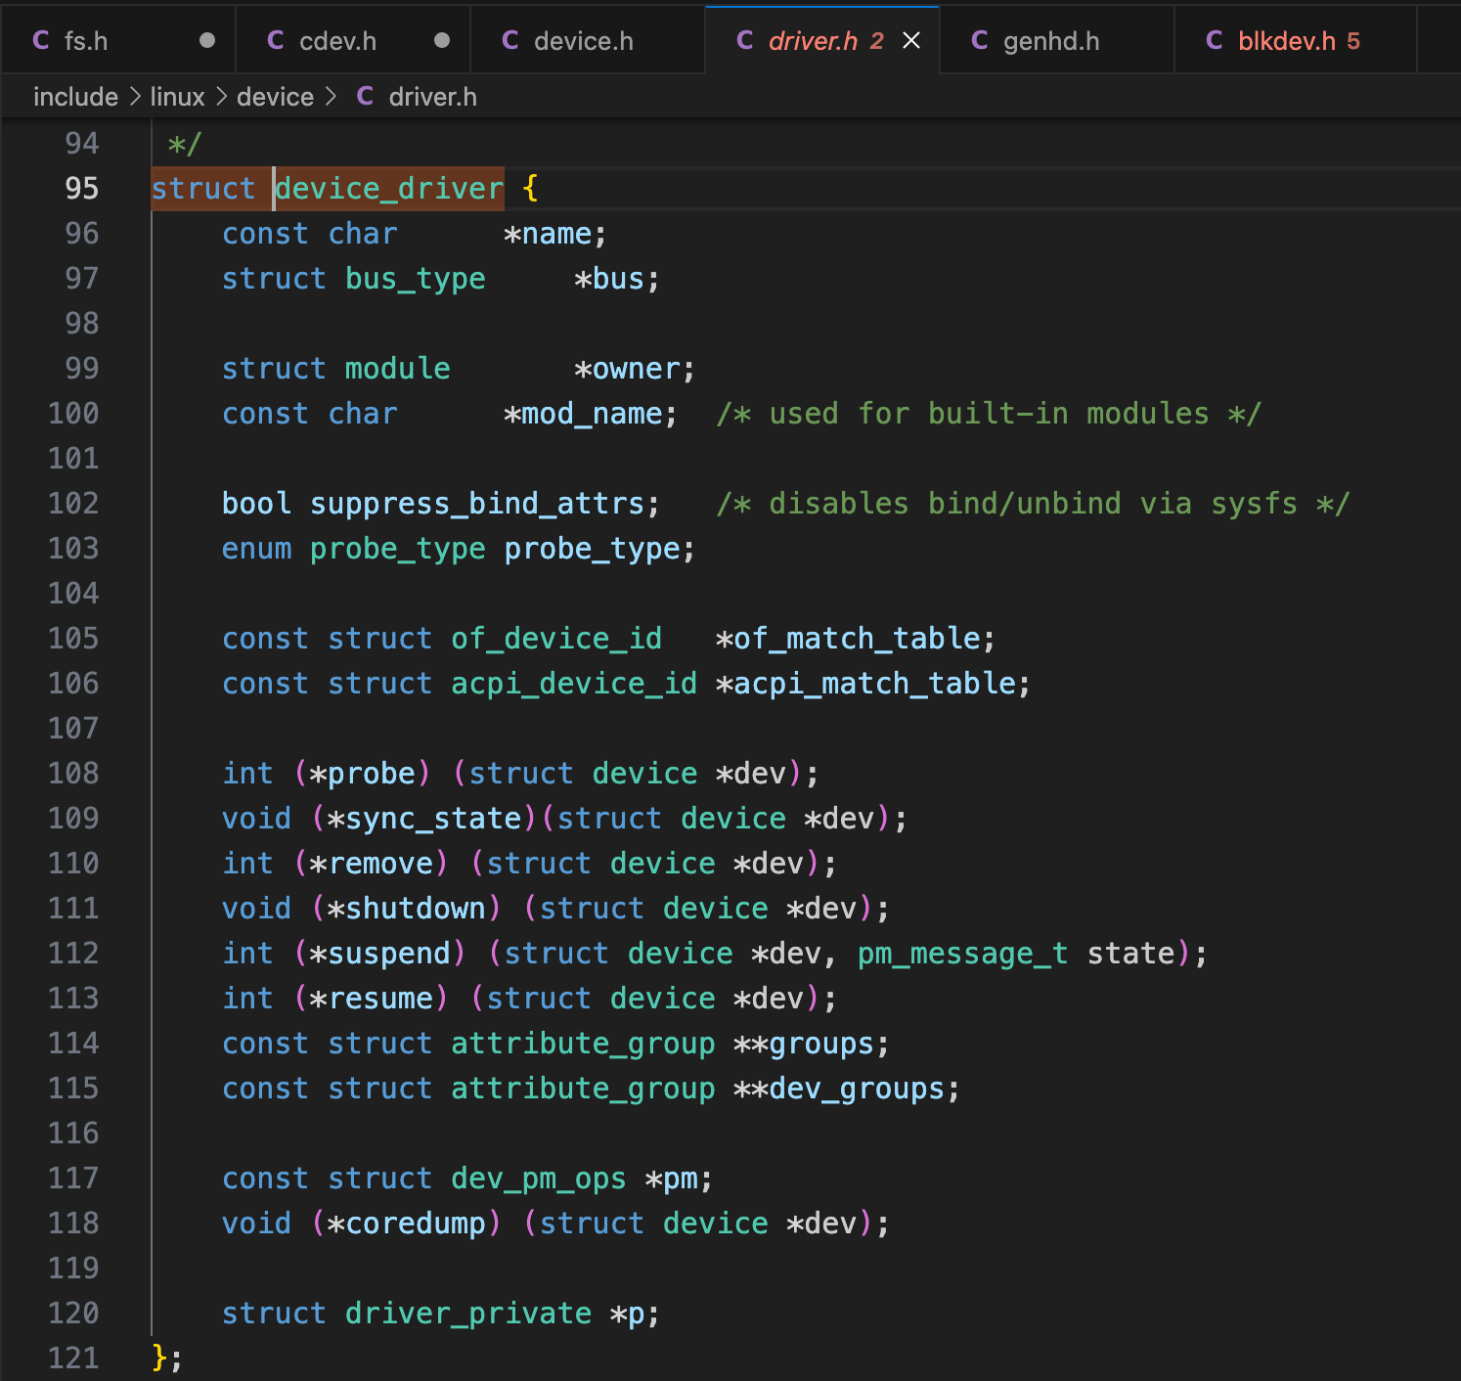
Task: Open the linux breadcrumb folder
Action: click(x=178, y=97)
